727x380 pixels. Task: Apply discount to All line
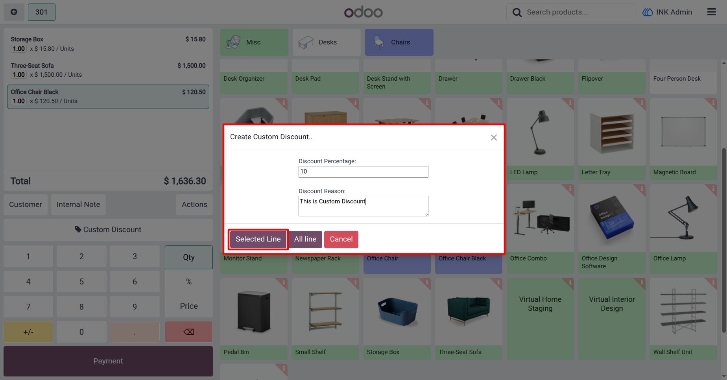coord(305,239)
